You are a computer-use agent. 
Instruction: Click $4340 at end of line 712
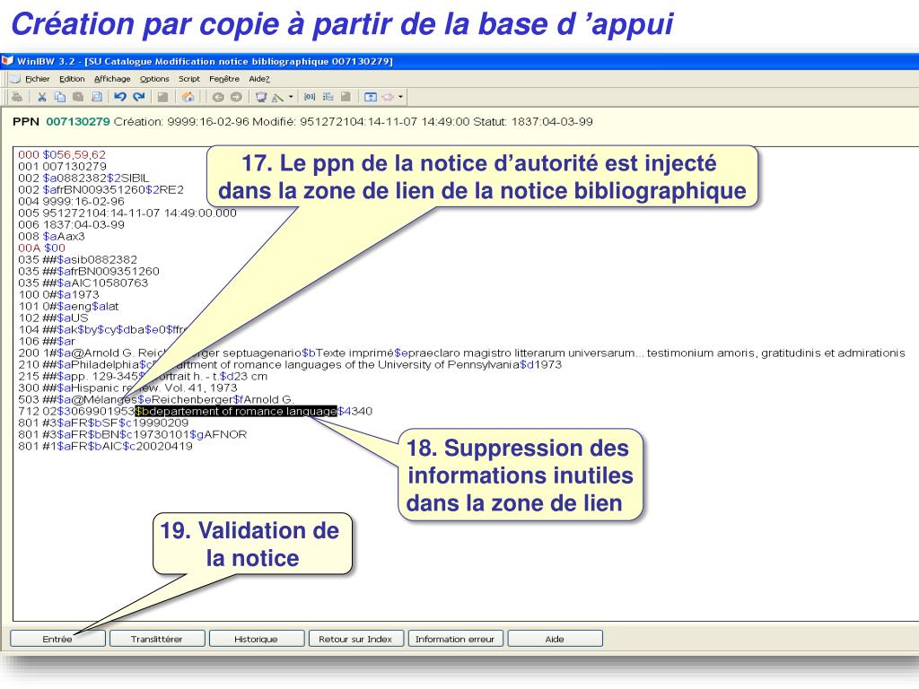click(x=355, y=411)
